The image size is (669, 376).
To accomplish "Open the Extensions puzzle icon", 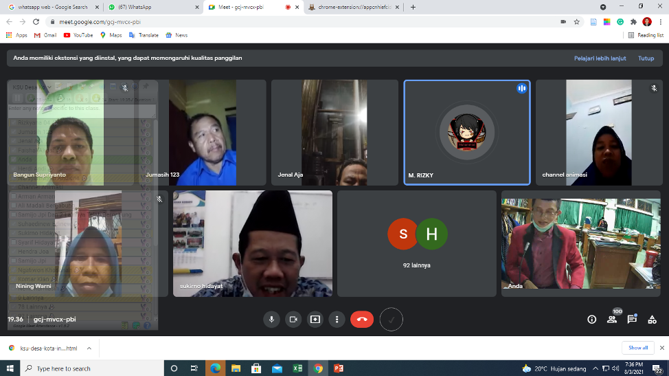I will pos(633,22).
